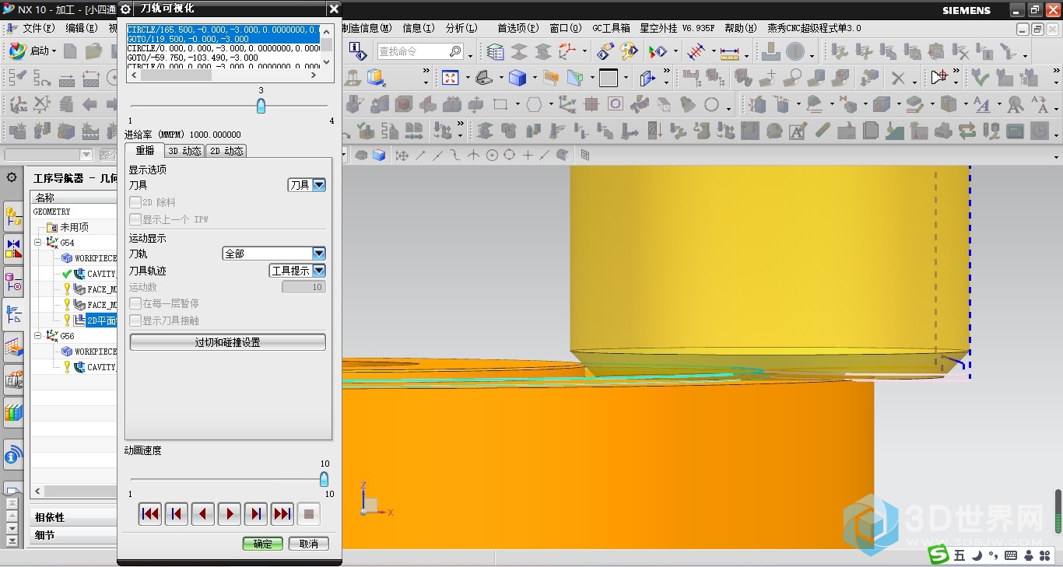Image resolution: width=1063 pixels, height=567 pixels.
Task: Open the 启动 dropdown arrow
Action: (x=54, y=52)
